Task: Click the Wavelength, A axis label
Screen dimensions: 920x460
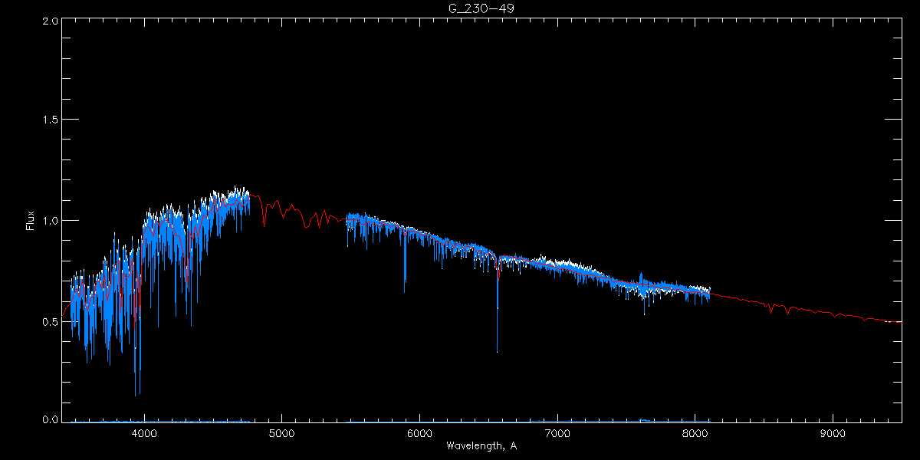Action: pyautogui.click(x=481, y=446)
